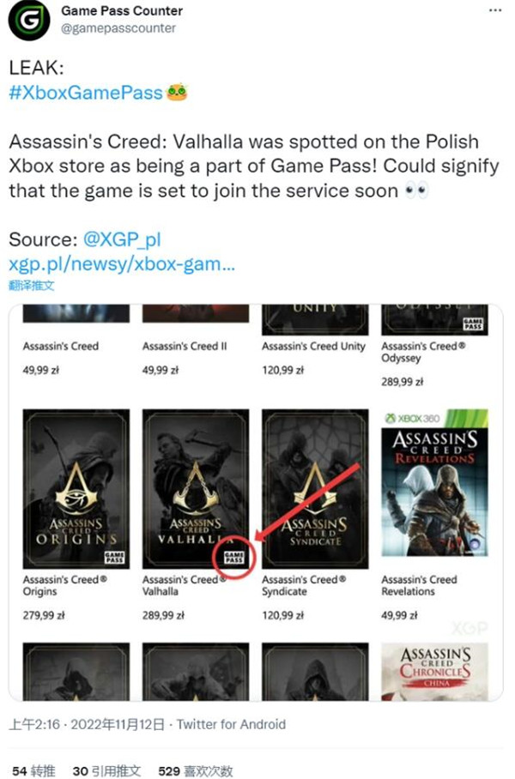
Task: Open the tweet's three-dot more menu
Action: tap(495, 10)
